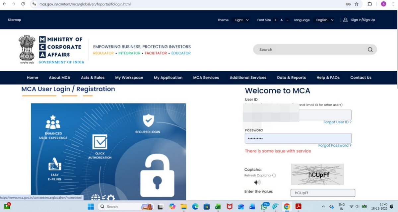Bookmark this page with the star icon
This screenshot has width=398, height=212.
(x=357, y=4)
